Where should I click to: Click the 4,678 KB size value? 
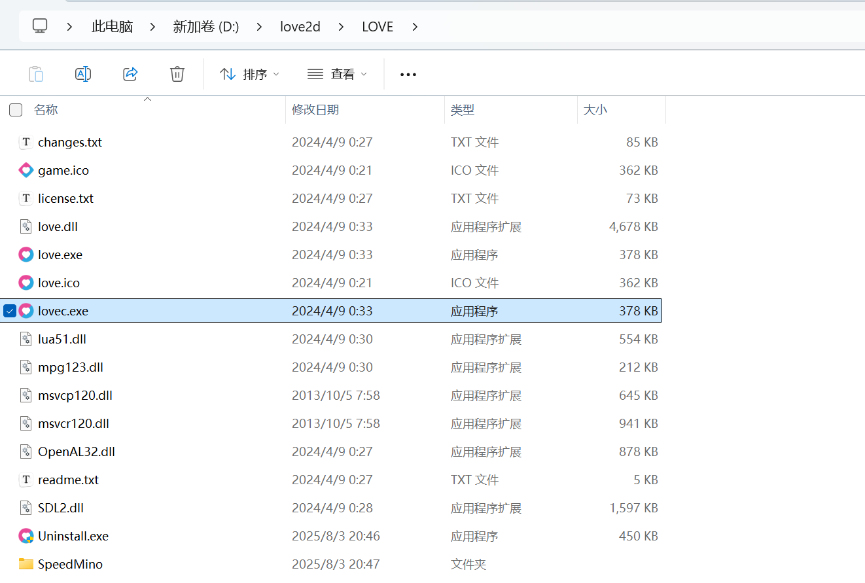633,226
